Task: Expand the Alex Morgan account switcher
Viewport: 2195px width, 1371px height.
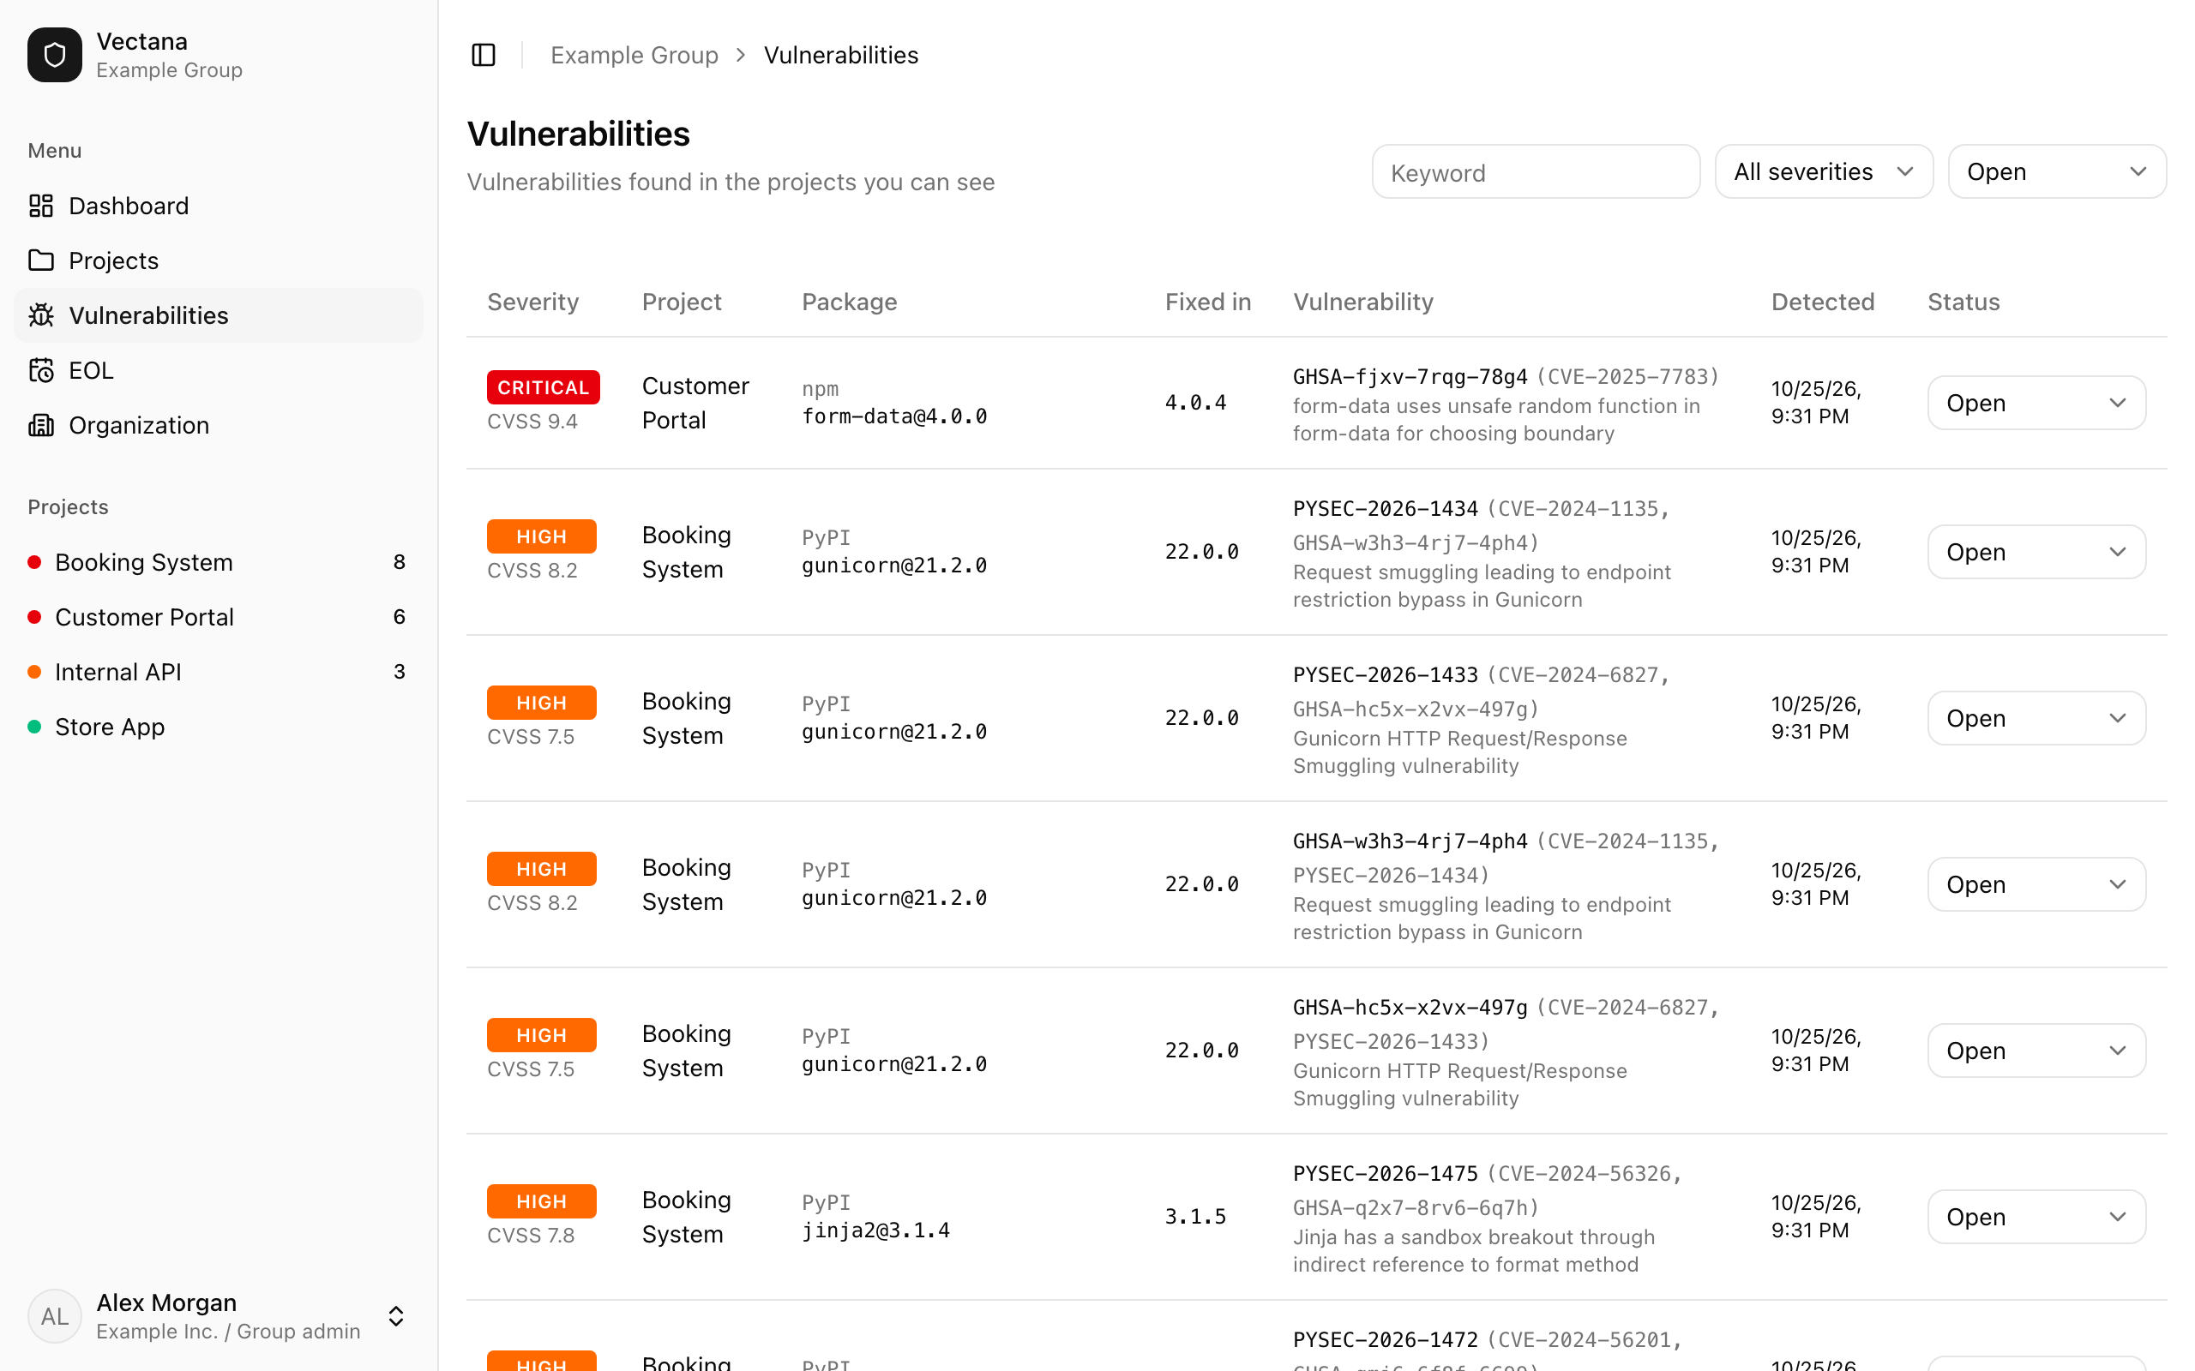Action: pos(396,1315)
